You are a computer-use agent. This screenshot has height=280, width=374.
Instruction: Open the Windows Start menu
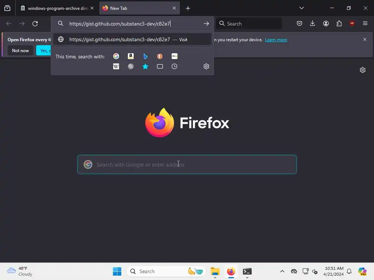117,271
